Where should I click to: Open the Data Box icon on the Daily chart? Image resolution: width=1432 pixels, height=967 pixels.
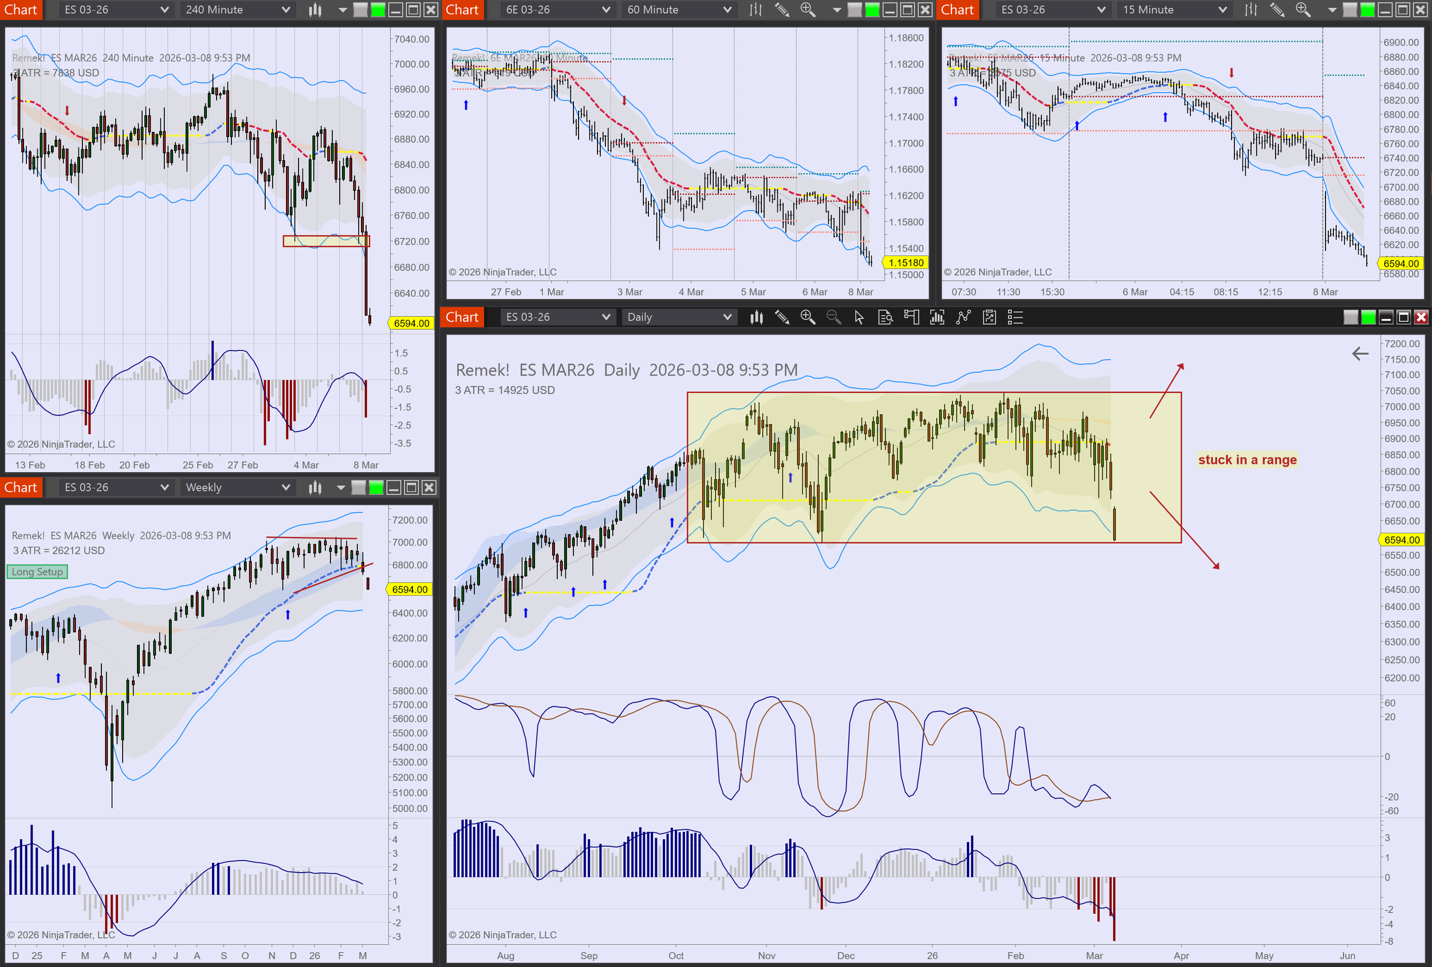(x=886, y=317)
